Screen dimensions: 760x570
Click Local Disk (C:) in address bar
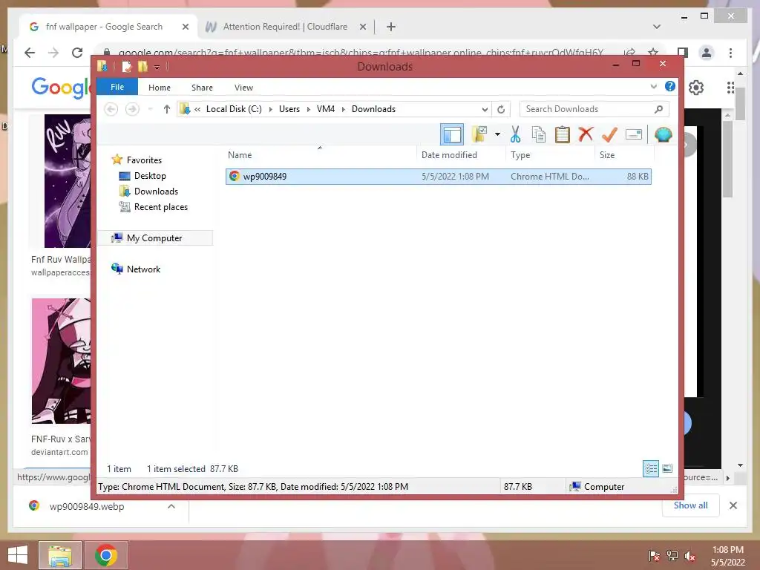234,109
